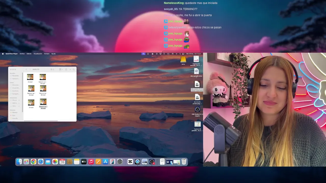The image size is (326, 183).
Task: Open Launchpad in the Dock
Action: tap(26, 162)
